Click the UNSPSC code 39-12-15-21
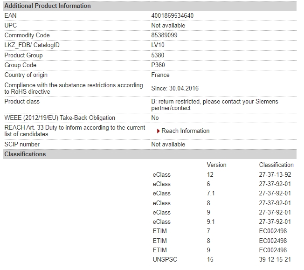Image resolution: width=304 pixels, height=270 pixels. coord(275,260)
